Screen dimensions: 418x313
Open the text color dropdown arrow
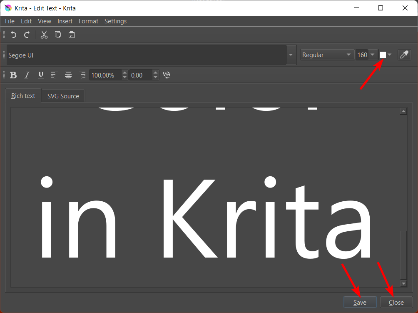pos(389,55)
